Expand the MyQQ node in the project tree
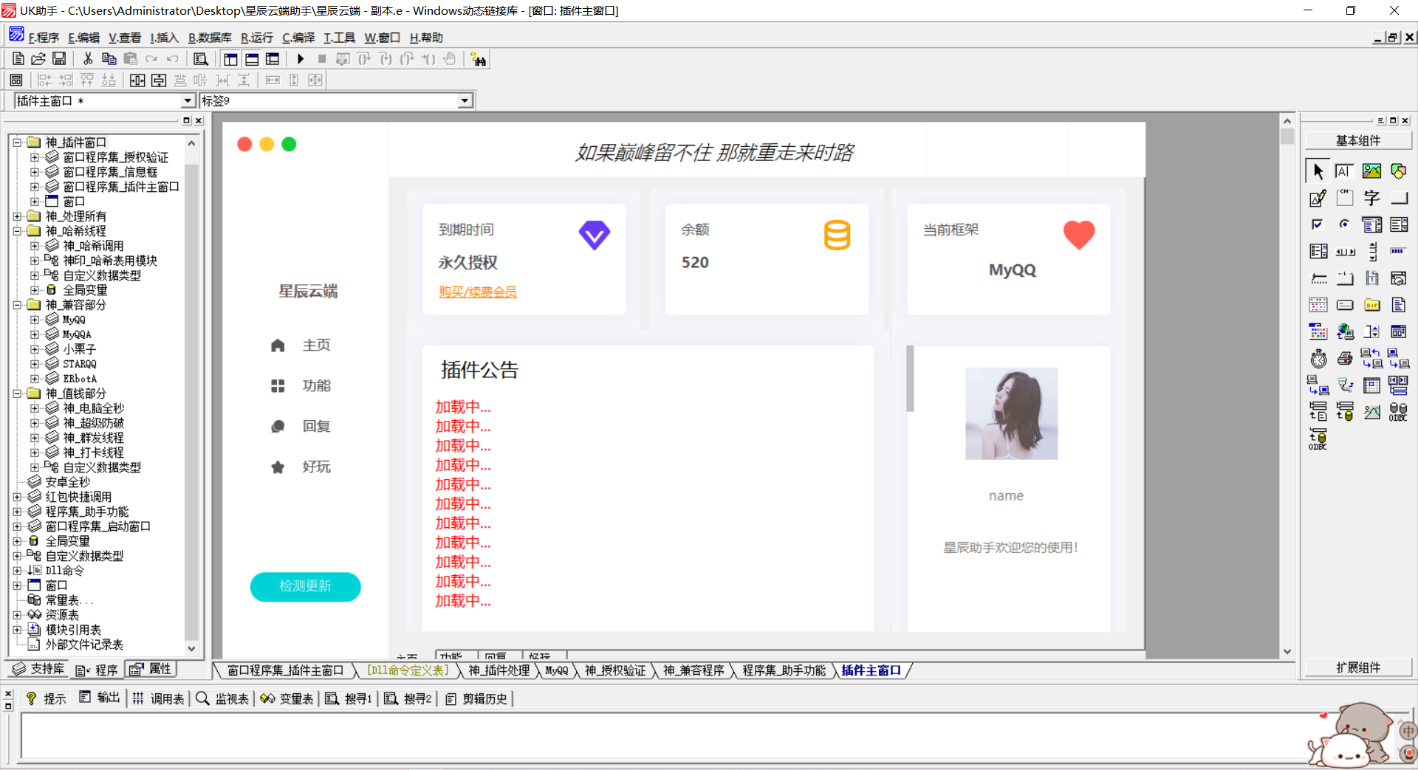The width and height of the screenshot is (1418, 770). point(35,319)
